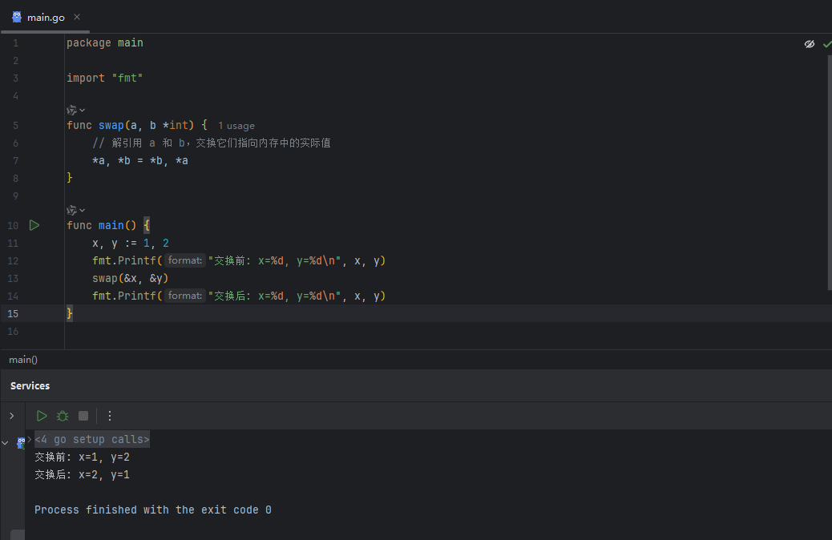Click the green Run button in Services
This screenshot has height=540, width=832.
[x=42, y=416]
